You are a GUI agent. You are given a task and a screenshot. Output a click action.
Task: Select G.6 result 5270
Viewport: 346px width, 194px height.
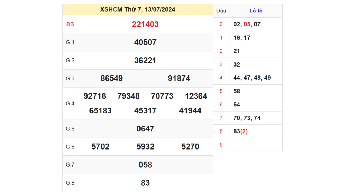pos(190,147)
